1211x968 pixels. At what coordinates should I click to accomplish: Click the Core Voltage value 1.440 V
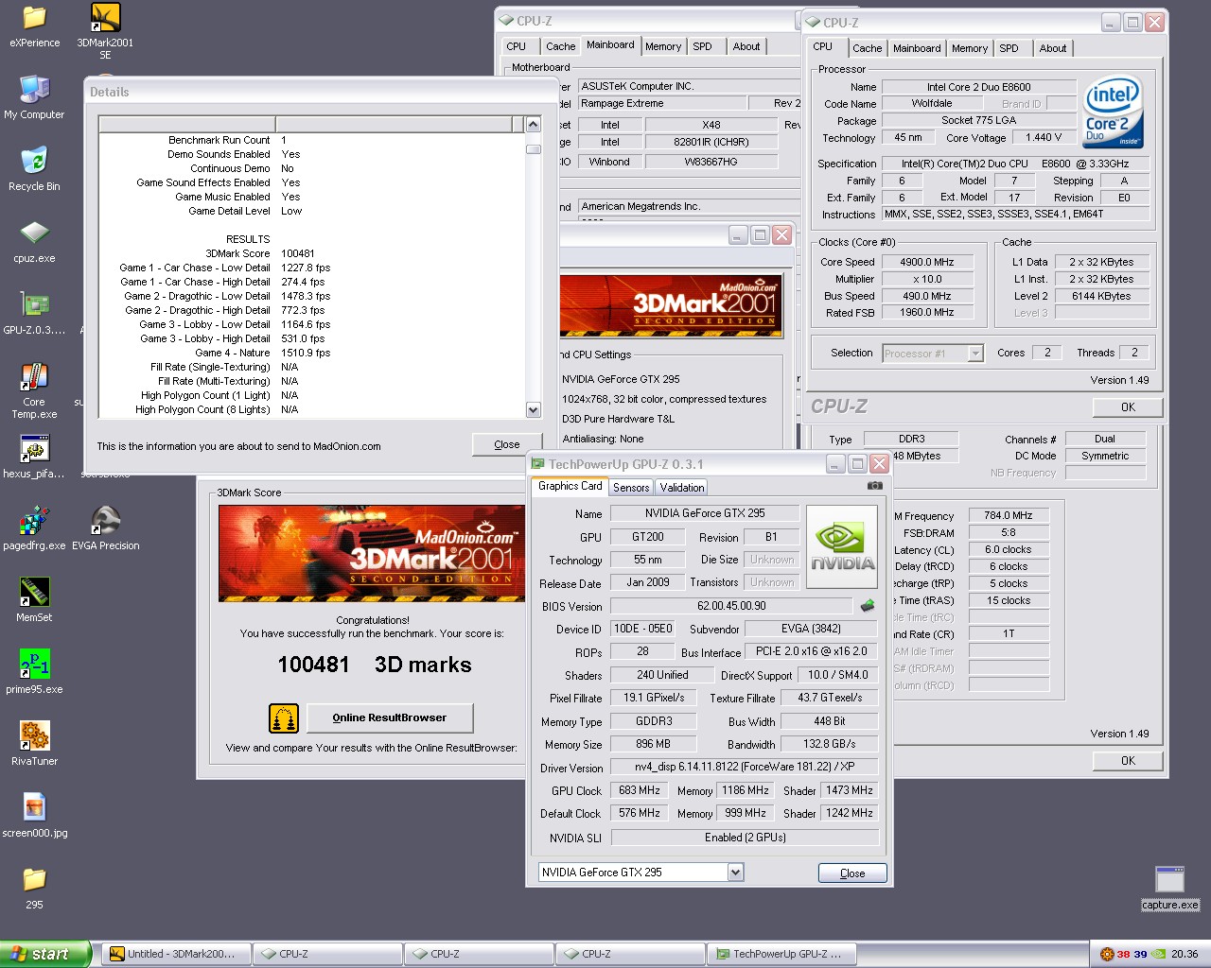[1044, 137]
